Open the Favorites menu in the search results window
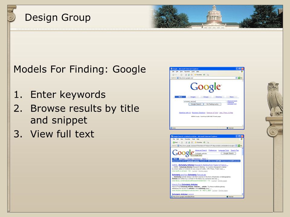Viewport: 290px width, 217px height. point(188,139)
